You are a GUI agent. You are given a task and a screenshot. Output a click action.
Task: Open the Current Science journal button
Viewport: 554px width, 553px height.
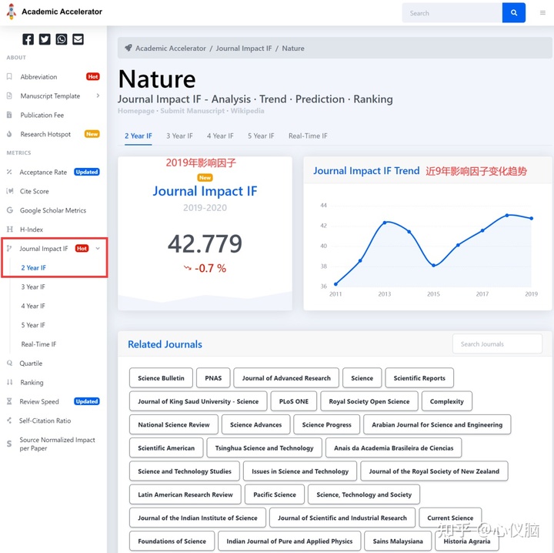click(x=450, y=518)
